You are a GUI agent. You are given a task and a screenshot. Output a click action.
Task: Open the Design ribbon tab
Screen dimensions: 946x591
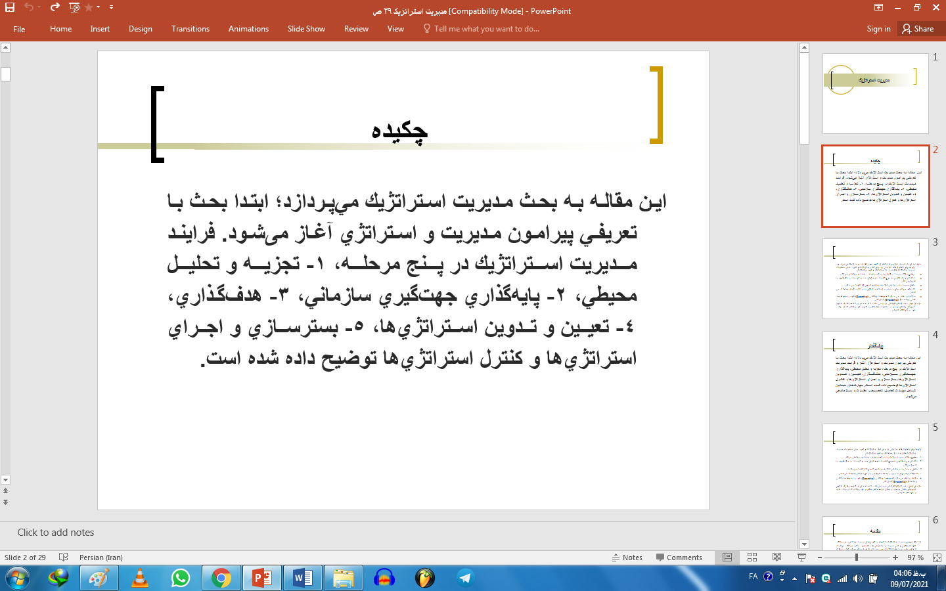click(140, 29)
